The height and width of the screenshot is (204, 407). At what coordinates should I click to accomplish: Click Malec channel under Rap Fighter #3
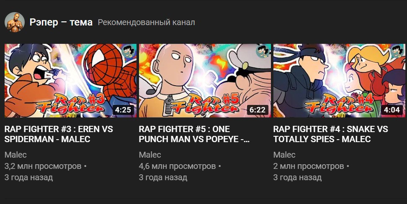click(15, 155)
